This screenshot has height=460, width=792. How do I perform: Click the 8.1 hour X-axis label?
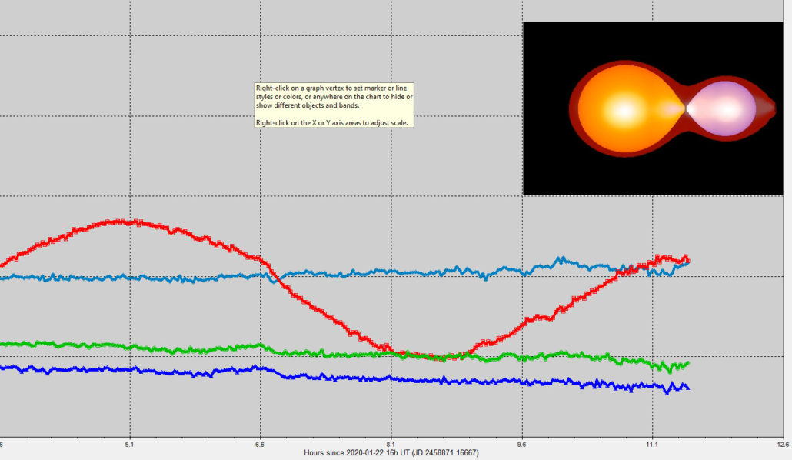(x=391, y=445)
